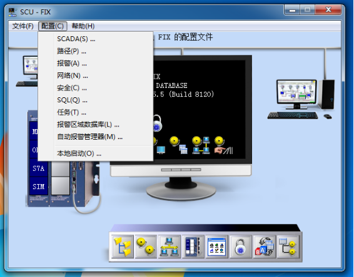The height and width of the screenshot is (277, 354).
Task: Click the task window toolbar icon
Action: point(216,247)
